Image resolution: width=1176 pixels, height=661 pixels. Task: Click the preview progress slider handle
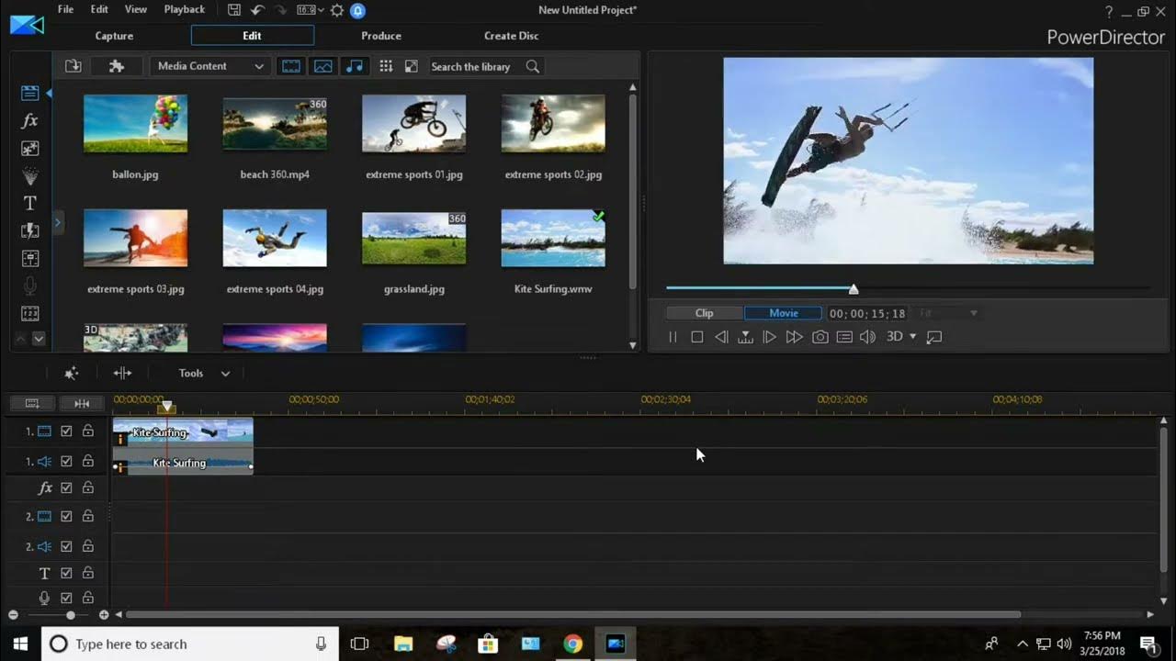[854, 289]
